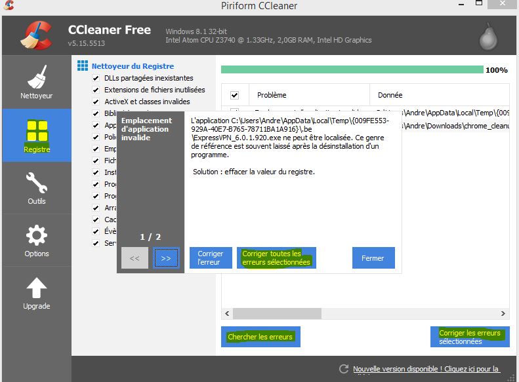Uncheck DLLs partagées inexistantes checkbox
519x382 pixels.
(96, 78)
